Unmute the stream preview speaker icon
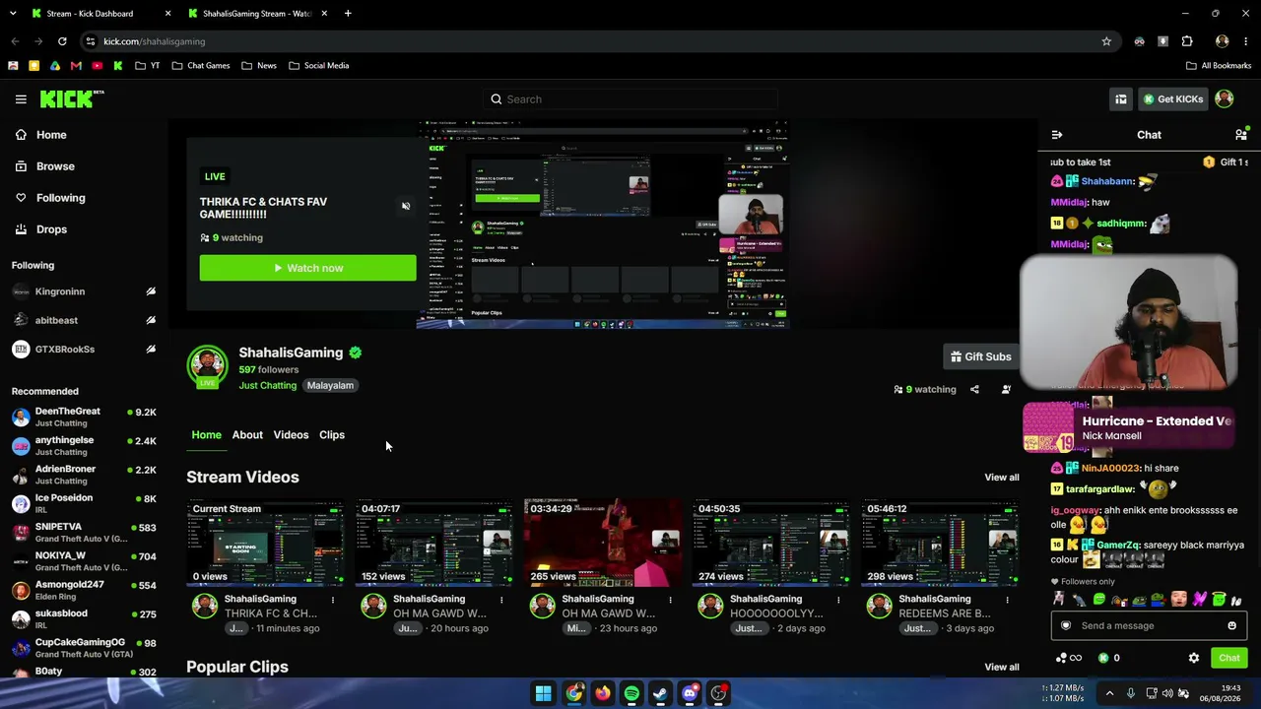This screenshot has height=709, width=1261. [406, 206]
